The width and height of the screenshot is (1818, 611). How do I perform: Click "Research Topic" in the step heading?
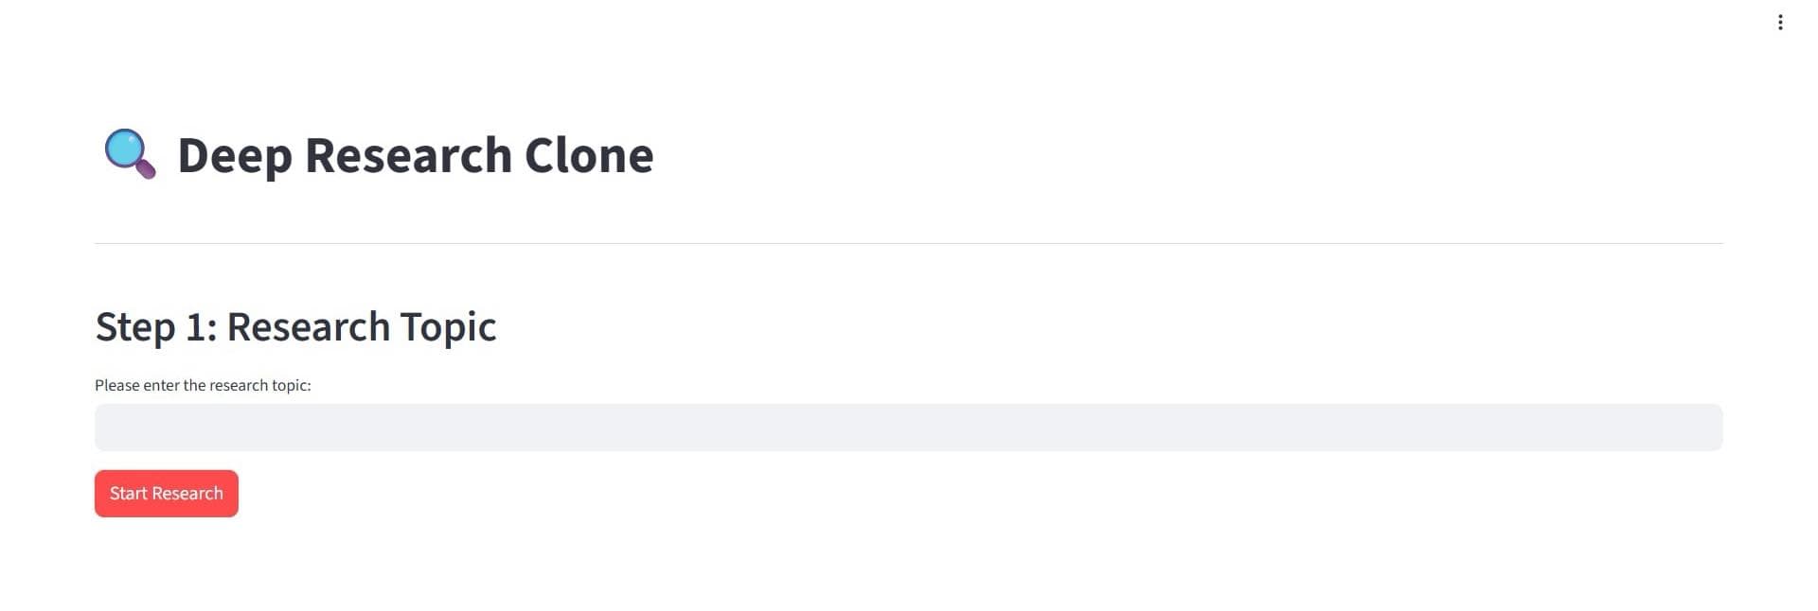click(x=361, y=327)
